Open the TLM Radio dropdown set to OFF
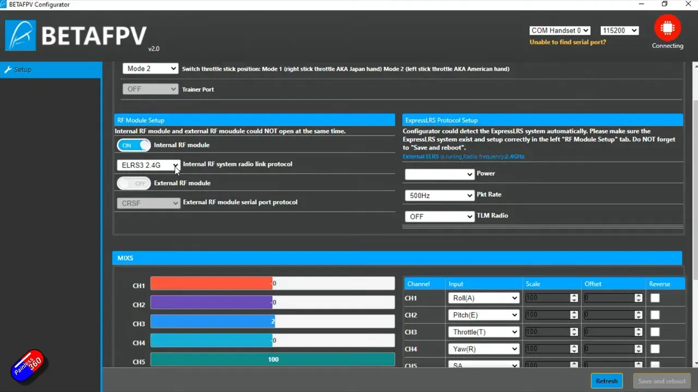The width and height of the screenshot is (698, 392). point(439,216)
